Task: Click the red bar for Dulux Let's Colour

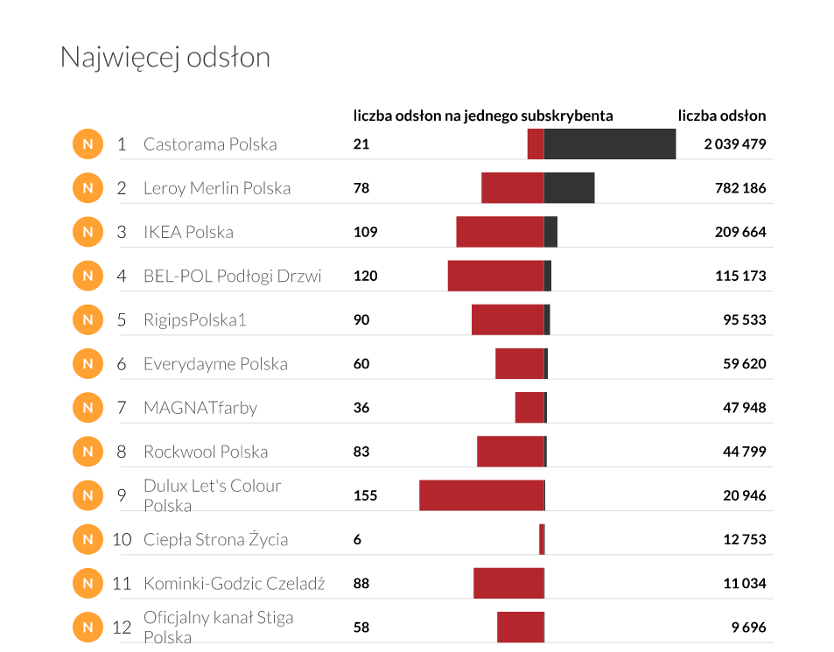Action: click(x=481, y=495)
